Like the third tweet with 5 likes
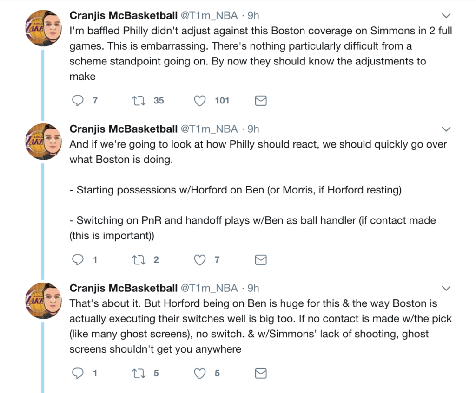476x393 pixels. pos(200,373)
